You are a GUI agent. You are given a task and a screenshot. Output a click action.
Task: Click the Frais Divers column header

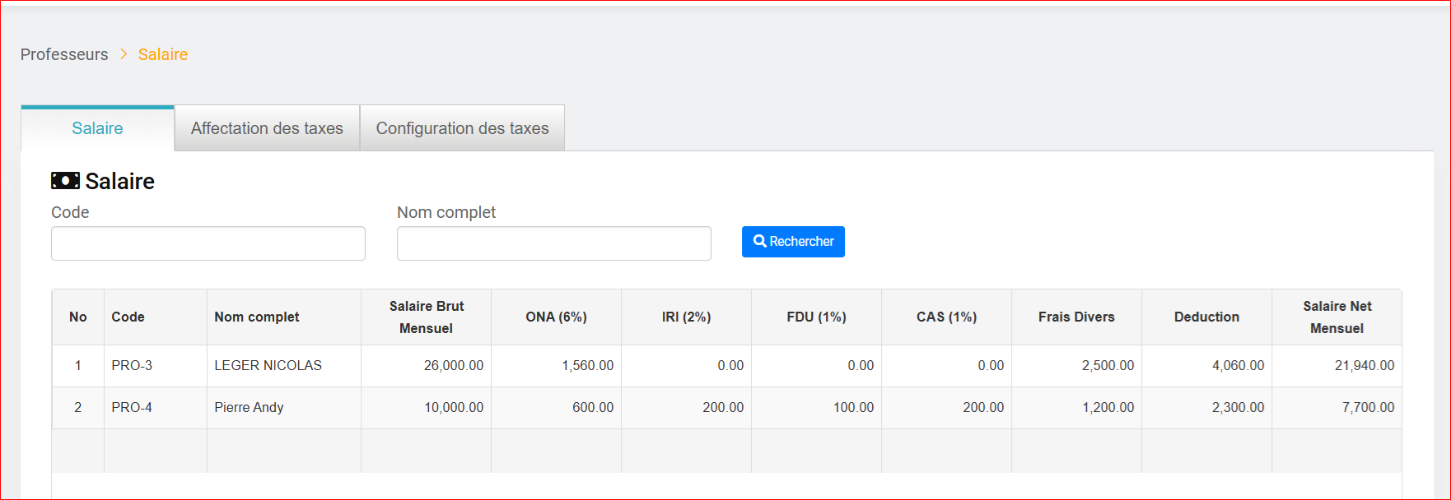(1076, 317)
